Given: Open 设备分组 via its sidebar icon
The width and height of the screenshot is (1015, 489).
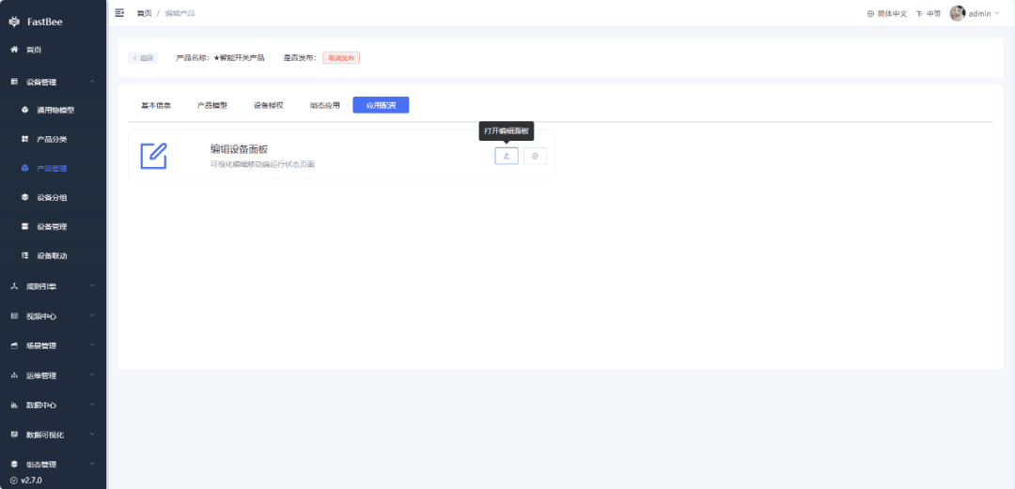Looking at the screenshot, I should [25, 197].
